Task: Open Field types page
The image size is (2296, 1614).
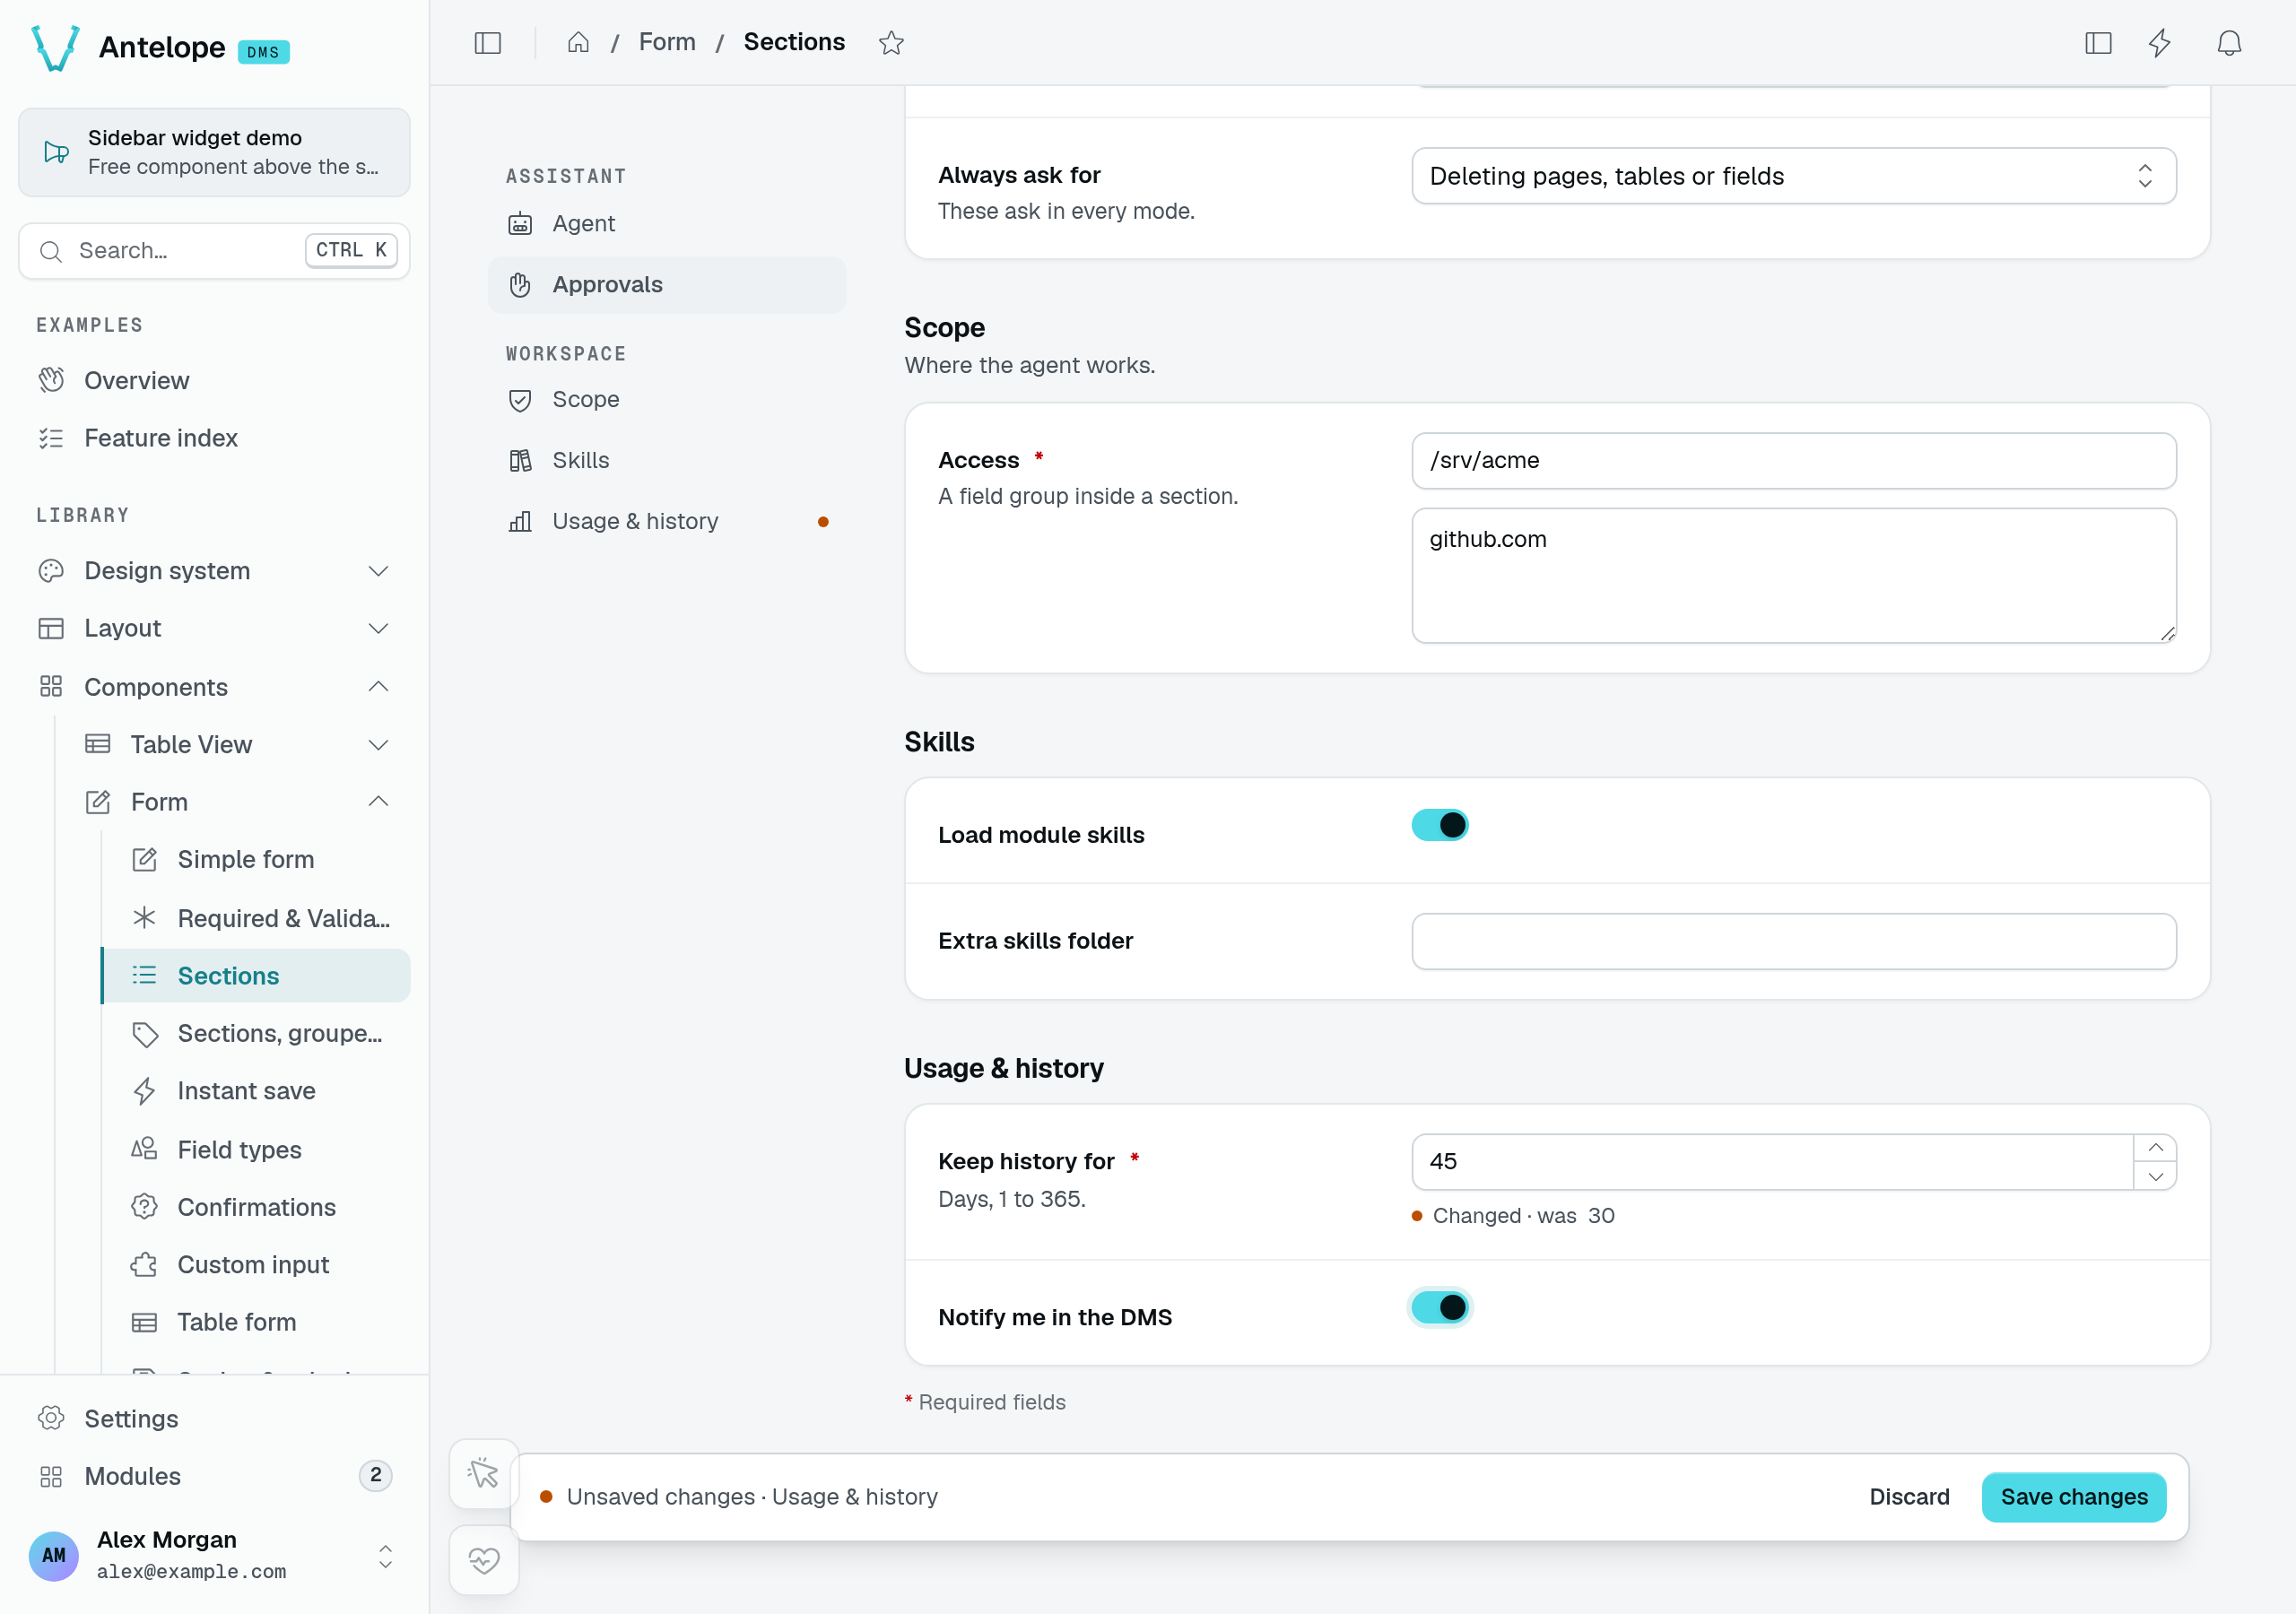Action: pos(256,1150)
